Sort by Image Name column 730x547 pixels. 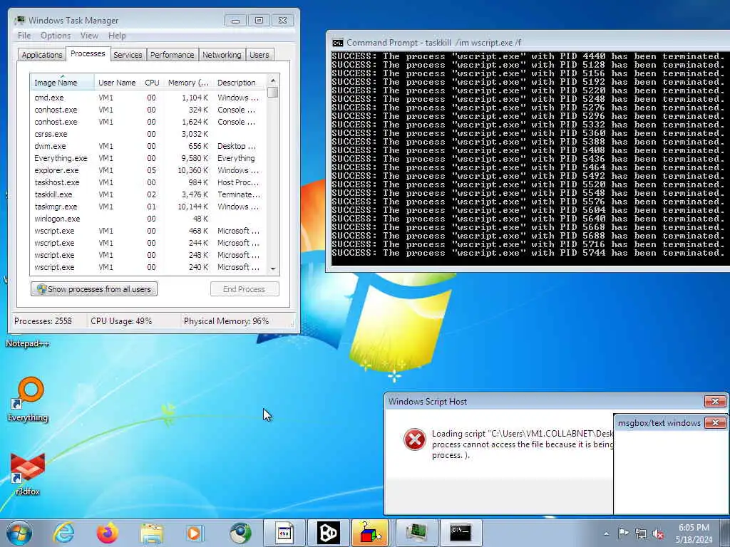[x=62, y=83]
